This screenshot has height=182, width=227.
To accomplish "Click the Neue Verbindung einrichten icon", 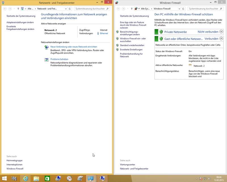I will 47,47.
